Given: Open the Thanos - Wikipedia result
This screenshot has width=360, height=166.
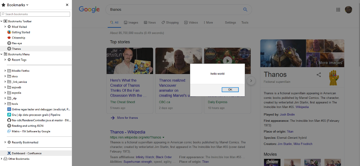Looking at the screenshot, I should 128,132.
